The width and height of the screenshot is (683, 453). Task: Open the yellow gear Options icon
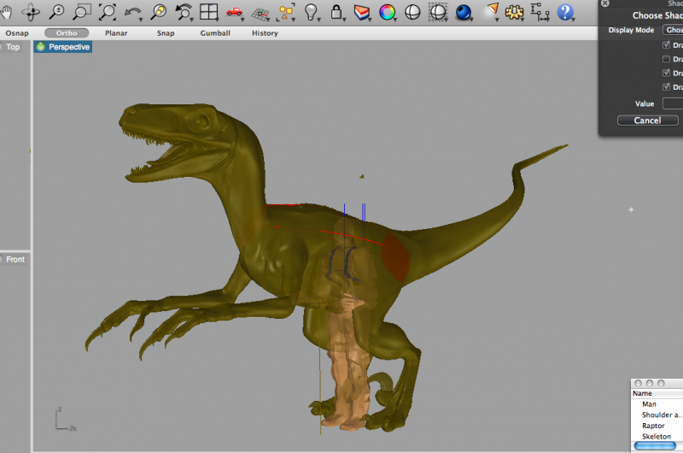[514, 12]
